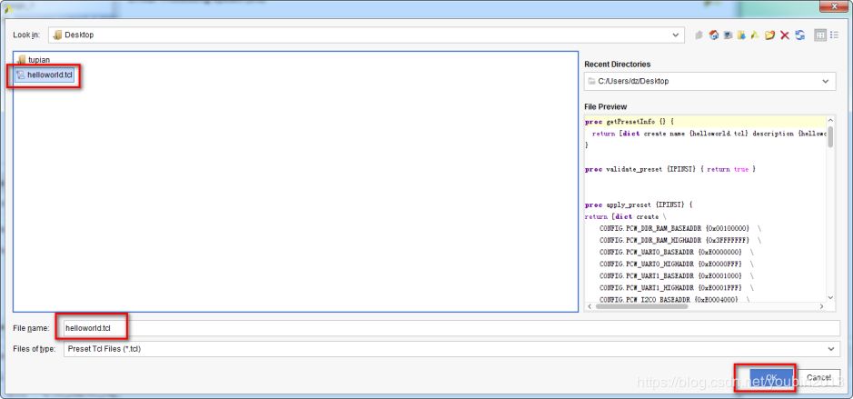
Task: Expand the Look in Desktop dropdown
Action: (x=676, y=35)
